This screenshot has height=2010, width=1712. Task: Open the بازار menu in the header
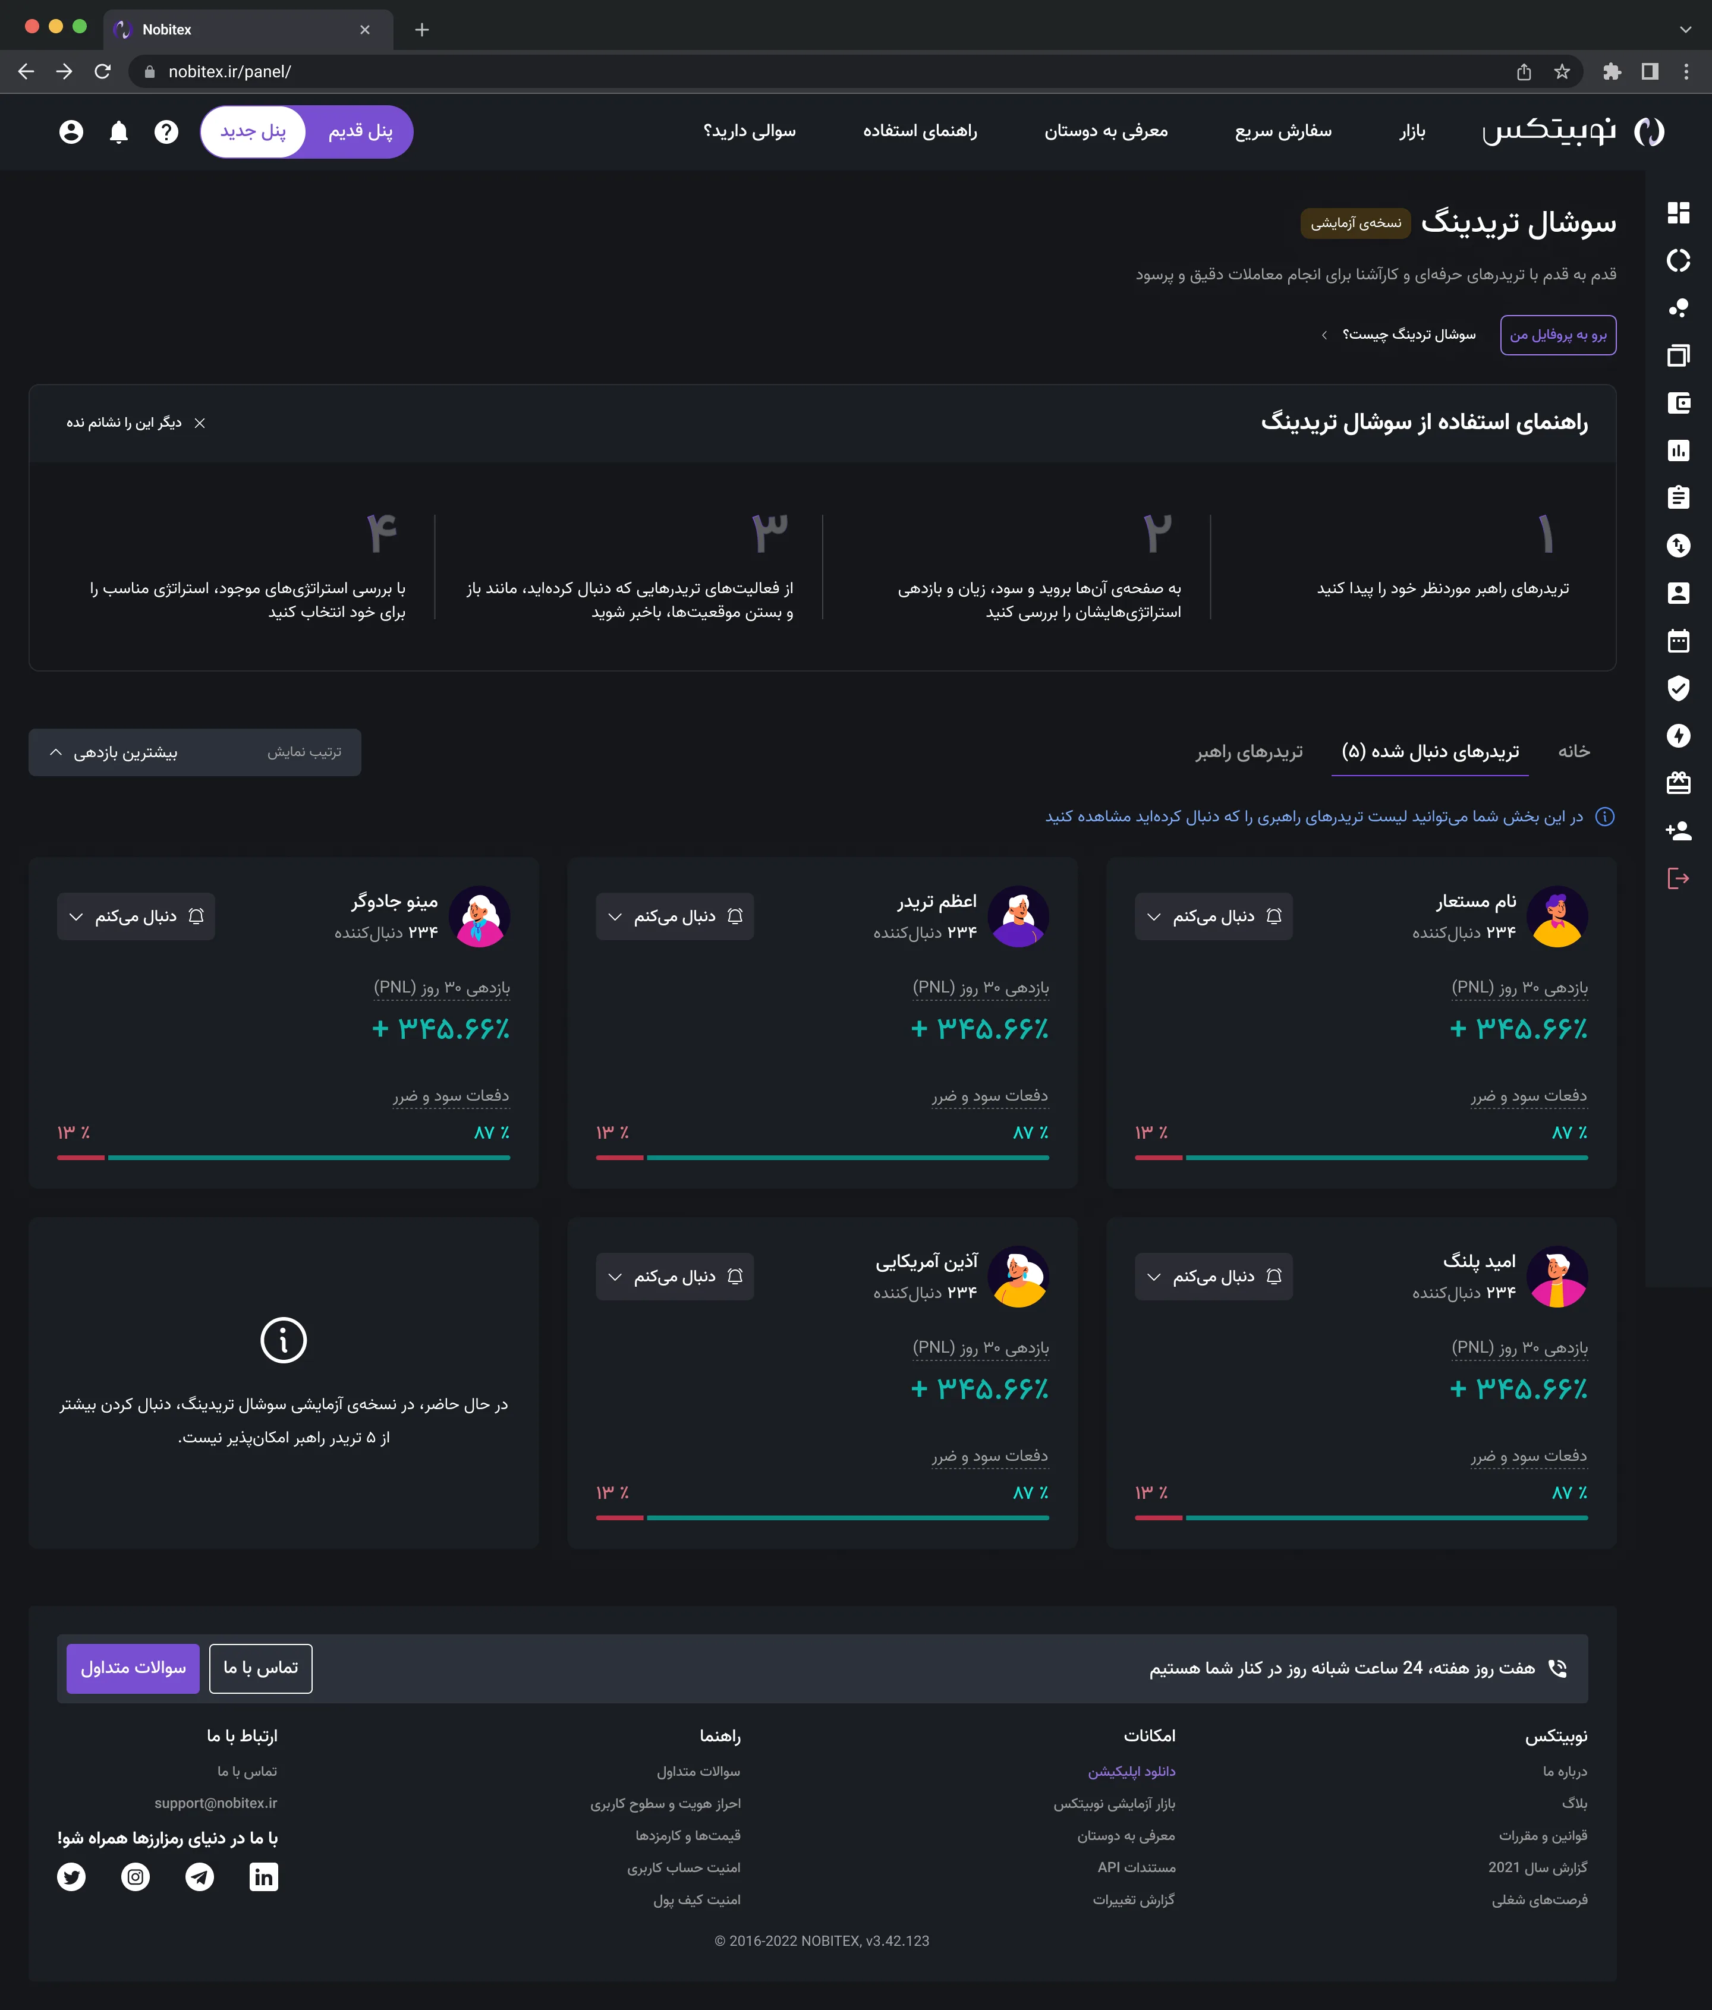1412,131
